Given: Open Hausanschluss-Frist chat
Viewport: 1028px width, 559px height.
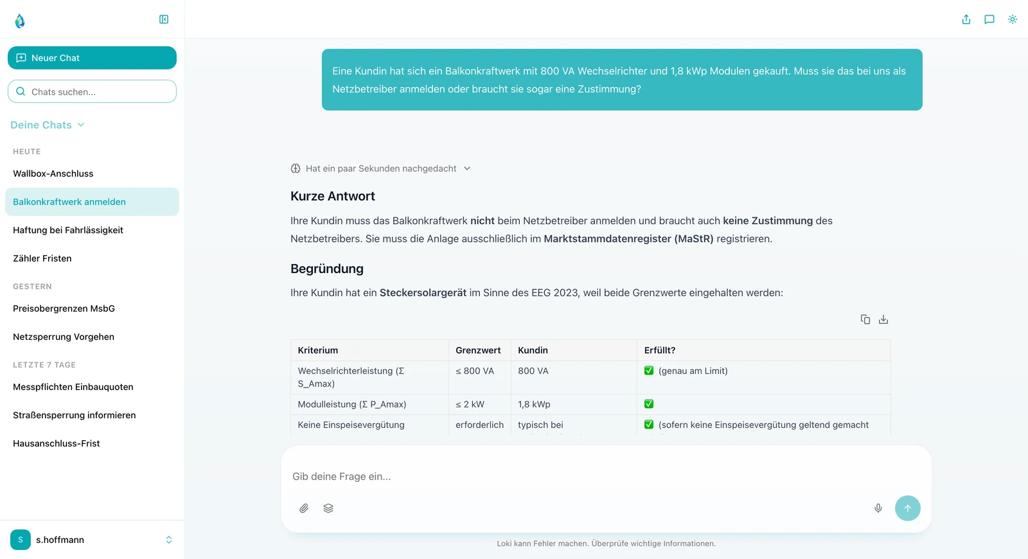Looking at the screenshot, I should coord(92,443).
